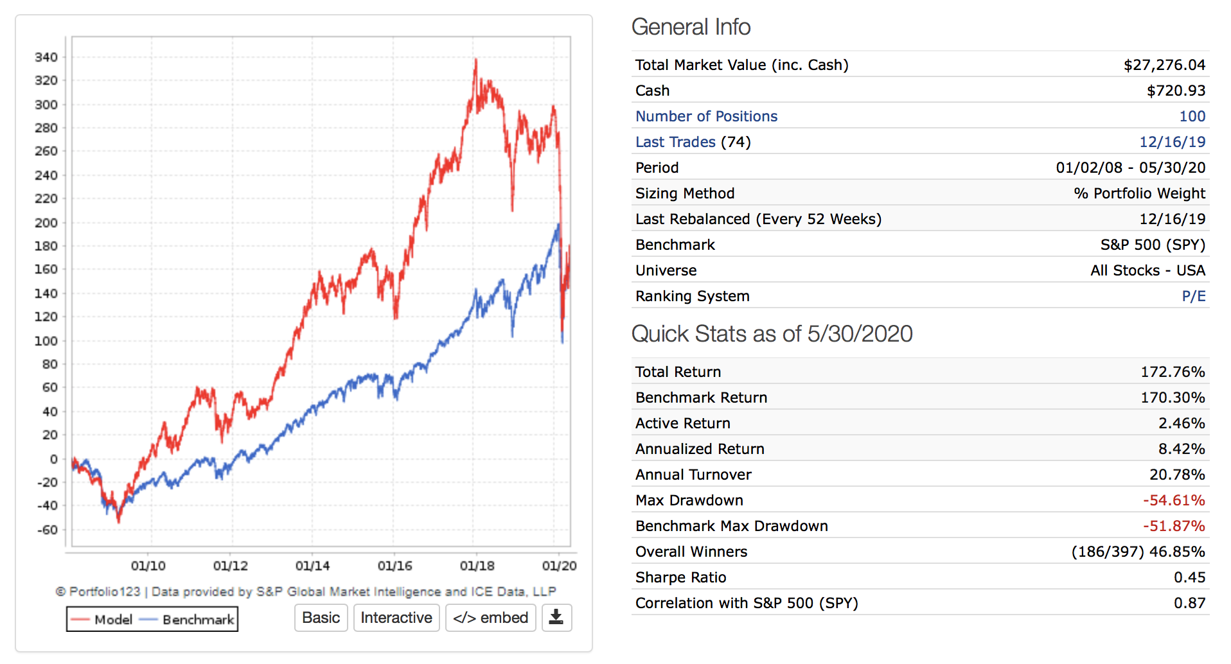Open the P/E ranking system link
Screen dimensions: 1231x664
coord(1193,296)
